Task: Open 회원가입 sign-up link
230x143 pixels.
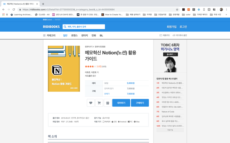Action: coord(172,27)
